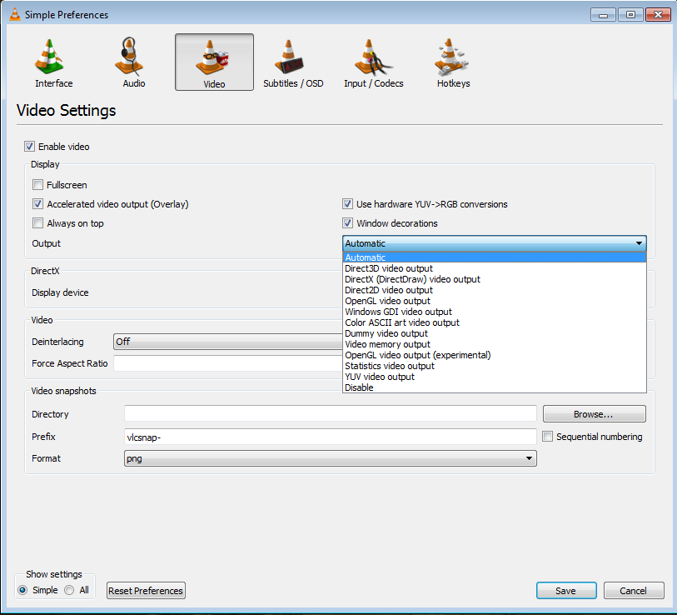Choose DirectX (DirectDraw) video output
Screen dimensions: 677x615
coord(495,279)
